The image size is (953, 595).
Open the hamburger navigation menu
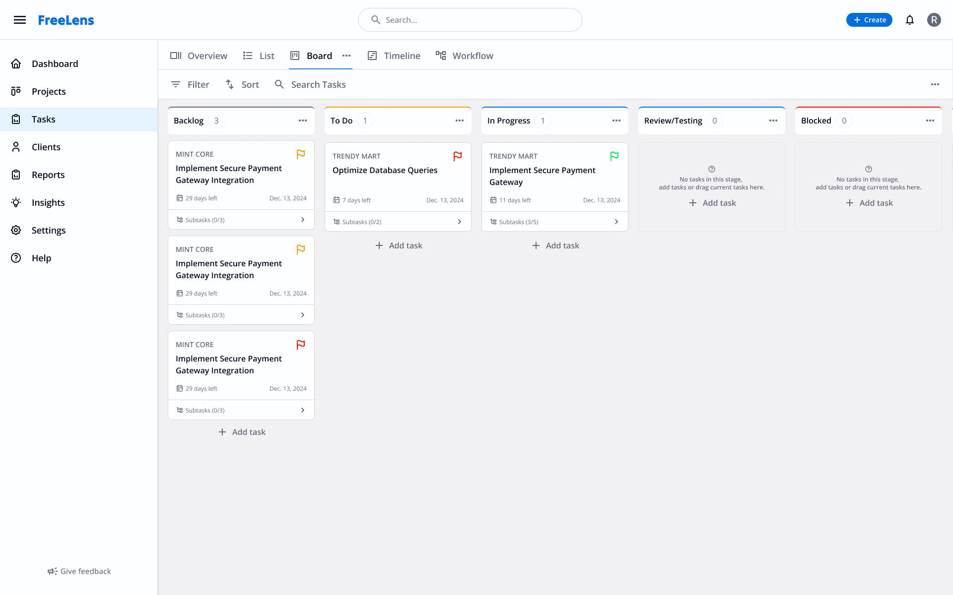pos(20,20)
